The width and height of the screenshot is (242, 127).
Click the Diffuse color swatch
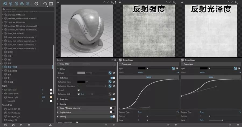(x=81, y=73)
